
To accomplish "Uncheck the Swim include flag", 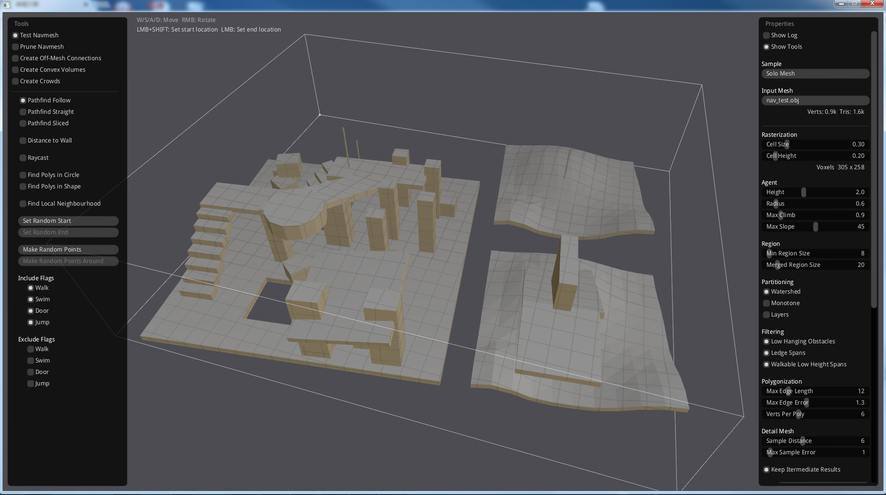I will [31, 299].
